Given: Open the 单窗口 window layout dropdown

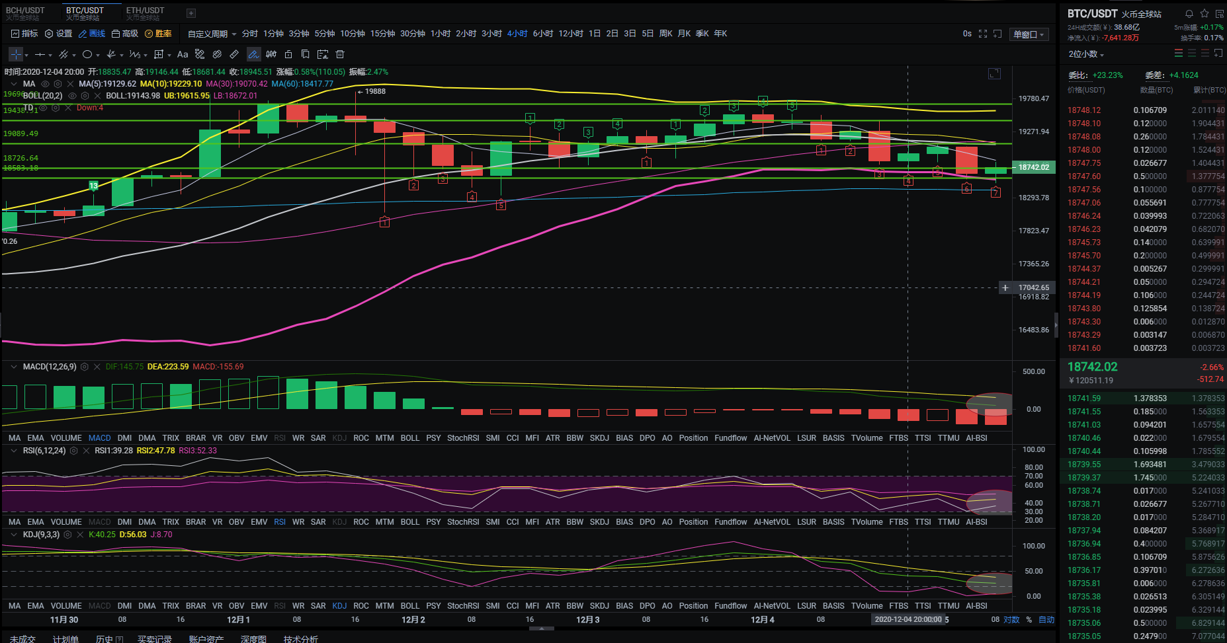Looking at the screenshot, I should 1029,34.
